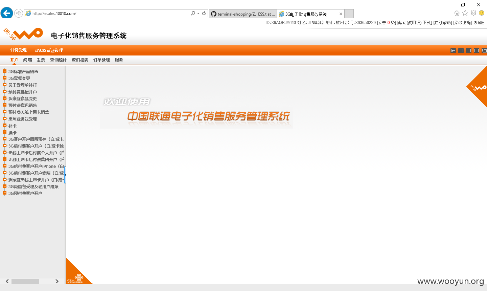This screenshot has width=487, height=291.
Task: Click the sidebar scroll-right arrow
Action: pyautogui.click(x=57, y=281)
